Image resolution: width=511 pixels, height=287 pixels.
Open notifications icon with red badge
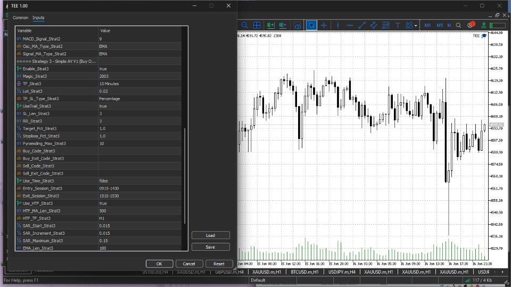[471, 25]
